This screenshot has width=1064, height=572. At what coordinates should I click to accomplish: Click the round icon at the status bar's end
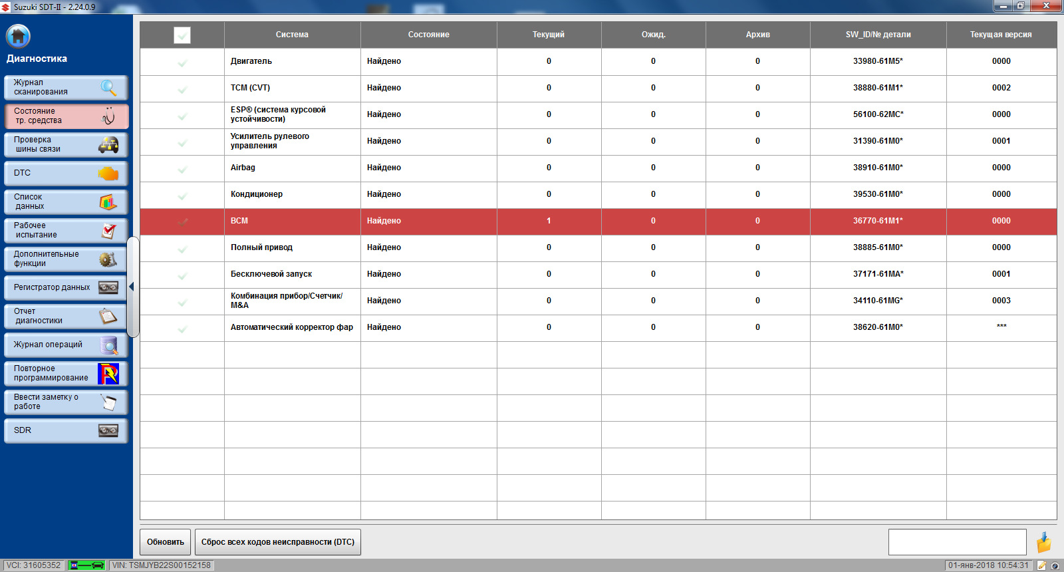(1055, 566)
